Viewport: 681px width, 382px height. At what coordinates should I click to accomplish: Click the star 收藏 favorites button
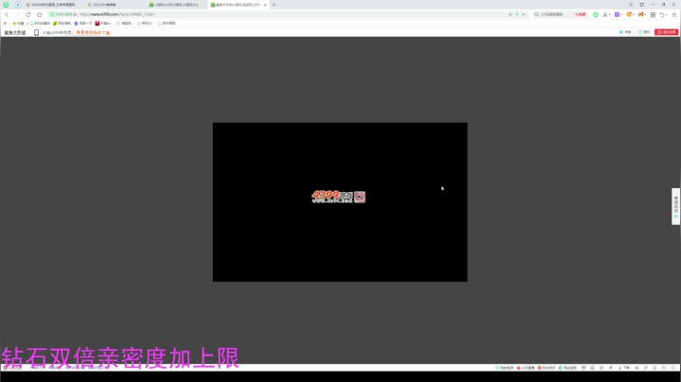(x=18, y=24)
